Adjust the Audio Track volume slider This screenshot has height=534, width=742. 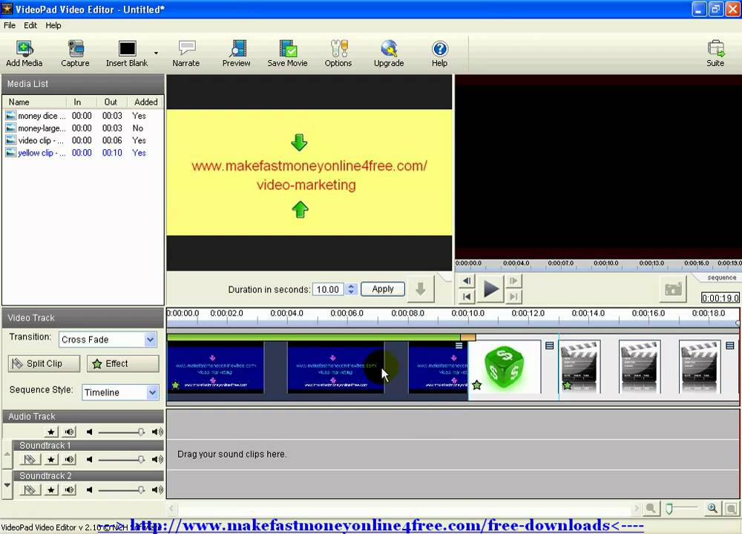(140, 432)
